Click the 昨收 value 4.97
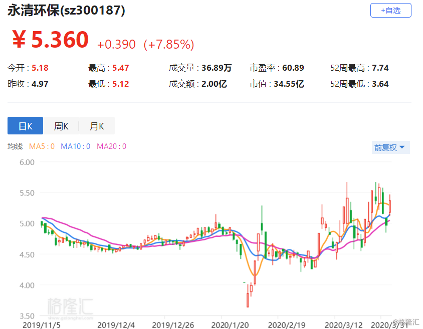The image size is (423, 329). pyautogui.click(x=40, y=84)
